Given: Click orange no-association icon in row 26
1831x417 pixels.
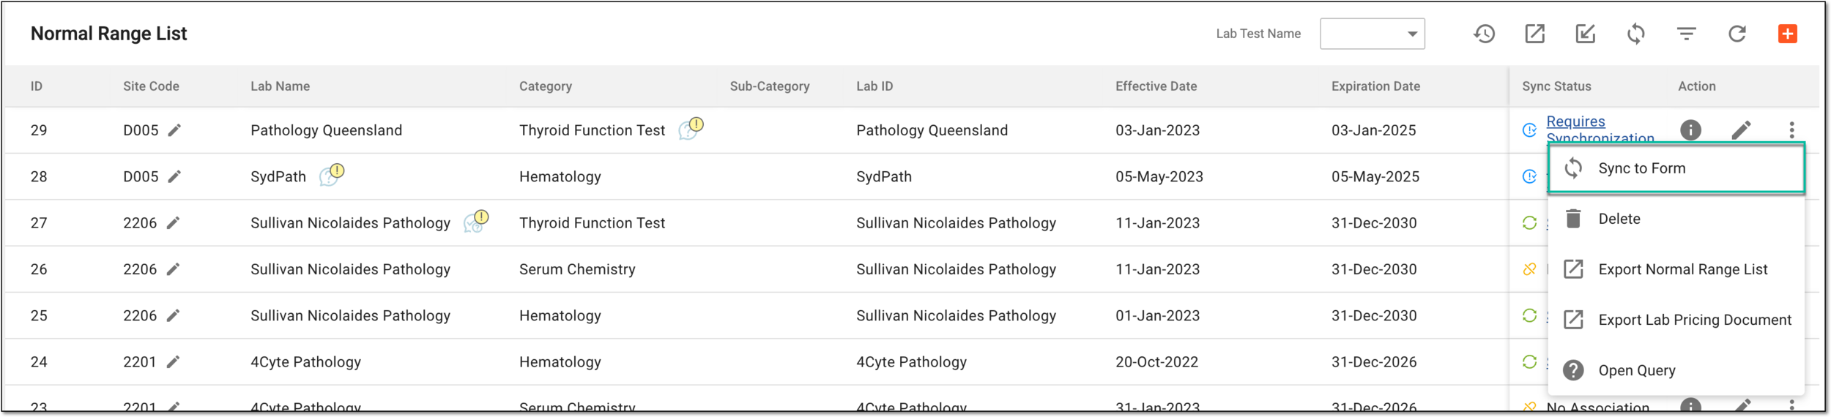Looking at the screenshot, I should (x=1529, y=269).
